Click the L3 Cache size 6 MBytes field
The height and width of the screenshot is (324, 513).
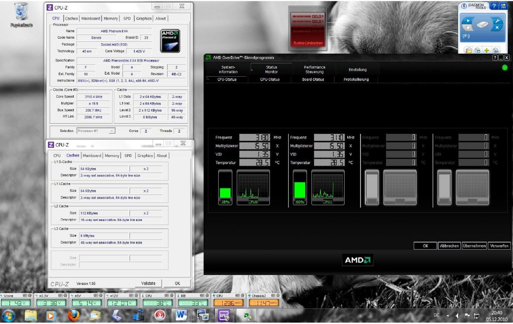pos(104,236)
